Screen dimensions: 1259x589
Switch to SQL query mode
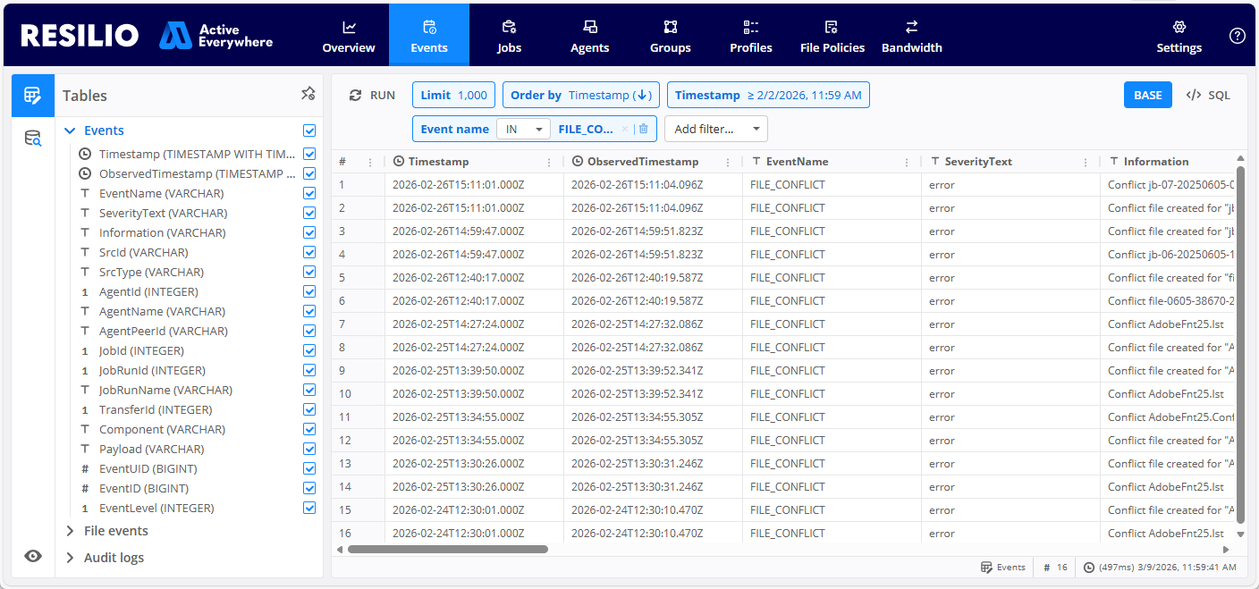[x=1208, y=95]
